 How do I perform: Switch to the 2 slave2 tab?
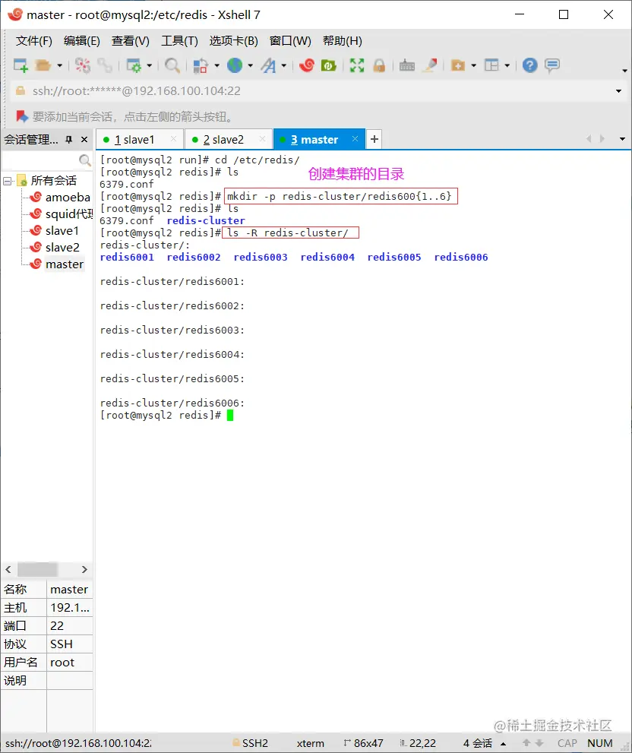223,140
